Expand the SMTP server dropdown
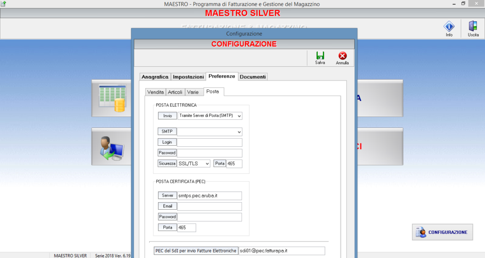This screenshot has height=258, width=485. pos(210,132)
